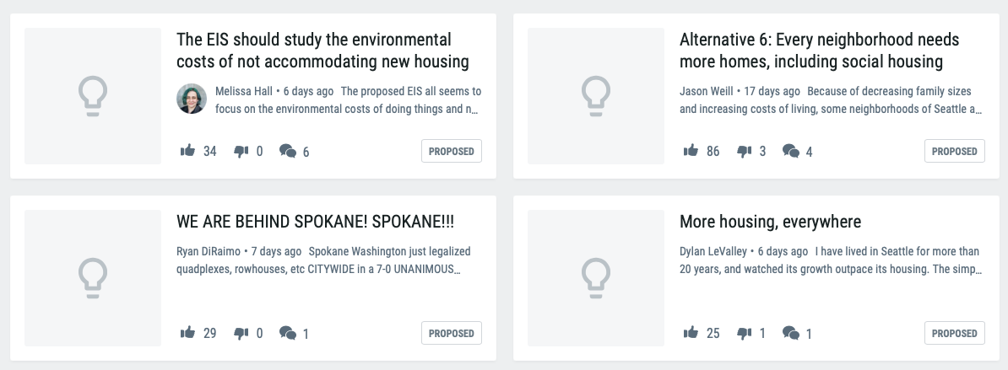Upvote the More housing, everywhere idea

click(x=691, y=333)
